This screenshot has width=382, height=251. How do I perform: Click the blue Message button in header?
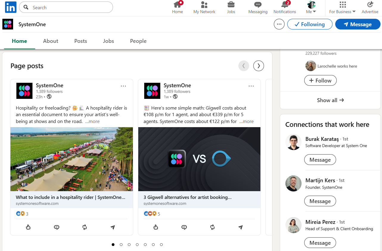[x=358, y=24]
